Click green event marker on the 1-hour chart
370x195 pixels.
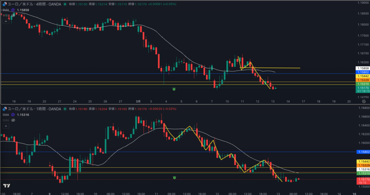coord(174,178)
